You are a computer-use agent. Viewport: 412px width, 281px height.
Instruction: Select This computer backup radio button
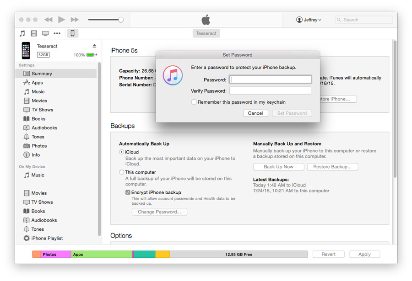click(121, 172)
